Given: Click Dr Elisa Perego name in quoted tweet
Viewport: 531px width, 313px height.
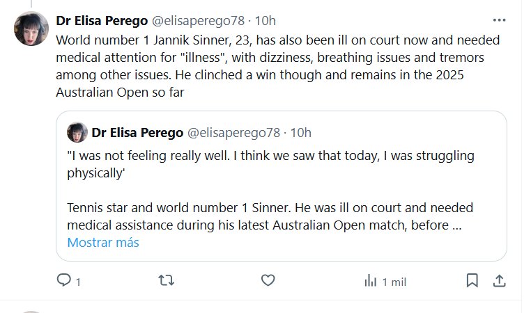Looking at the screenshot, I should 137,132.
